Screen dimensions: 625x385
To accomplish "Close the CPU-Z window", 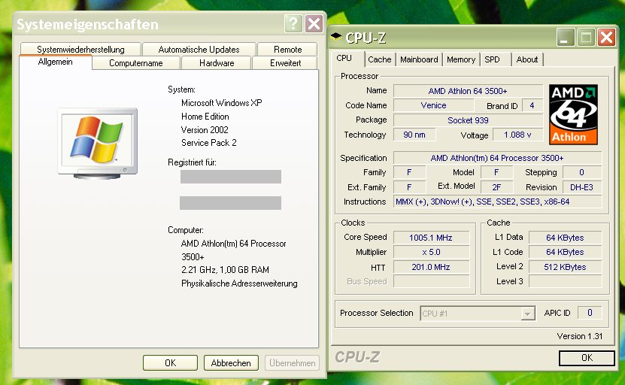I will pyautogui.click(x=607, y=38).
